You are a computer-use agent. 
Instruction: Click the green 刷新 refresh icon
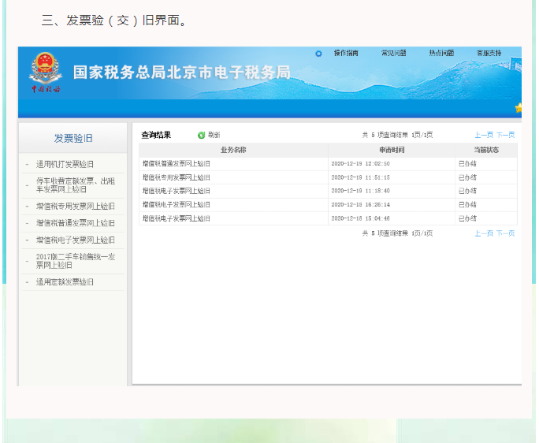(x=202, y=135)
